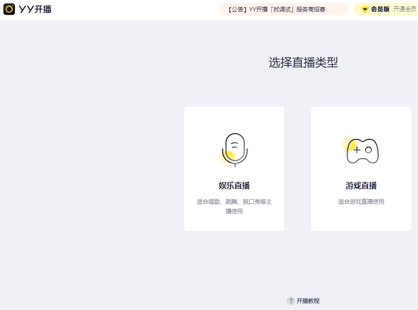
Task: Open the 娱乐直播 live streaming option
Action: [234, 169]
